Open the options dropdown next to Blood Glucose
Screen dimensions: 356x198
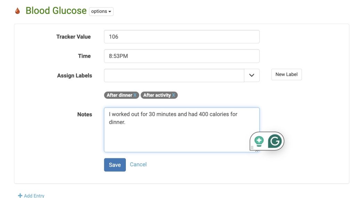tap(101, 11)
